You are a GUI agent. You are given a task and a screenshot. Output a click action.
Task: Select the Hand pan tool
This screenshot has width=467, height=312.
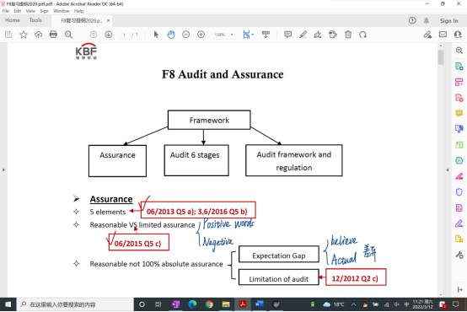coord(171,35)
